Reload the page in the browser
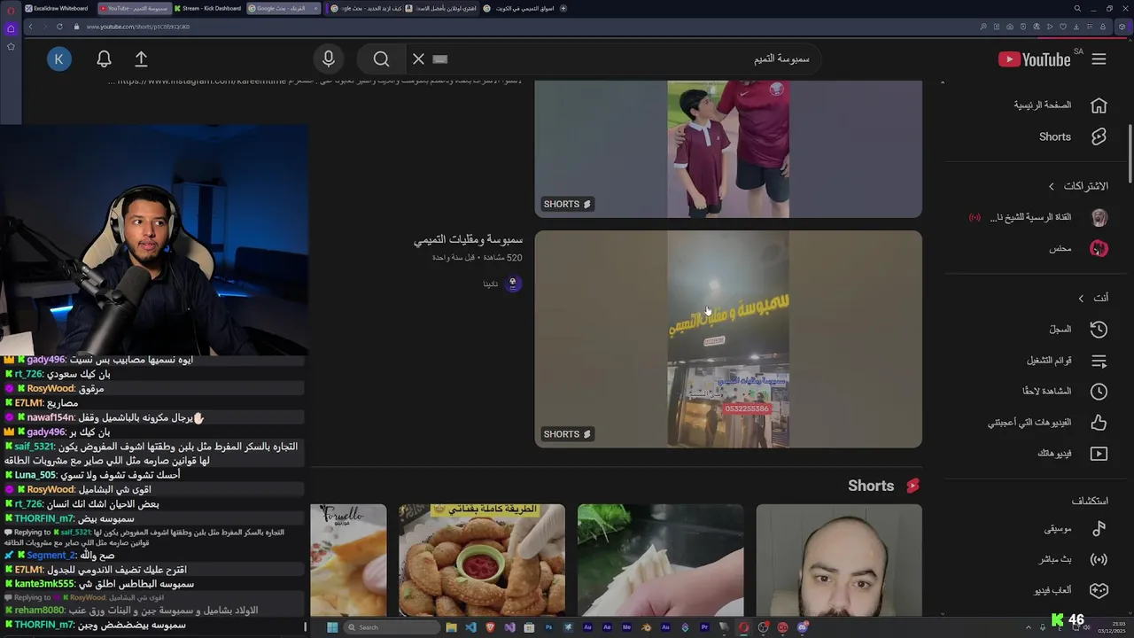 [x=58, y=27]
